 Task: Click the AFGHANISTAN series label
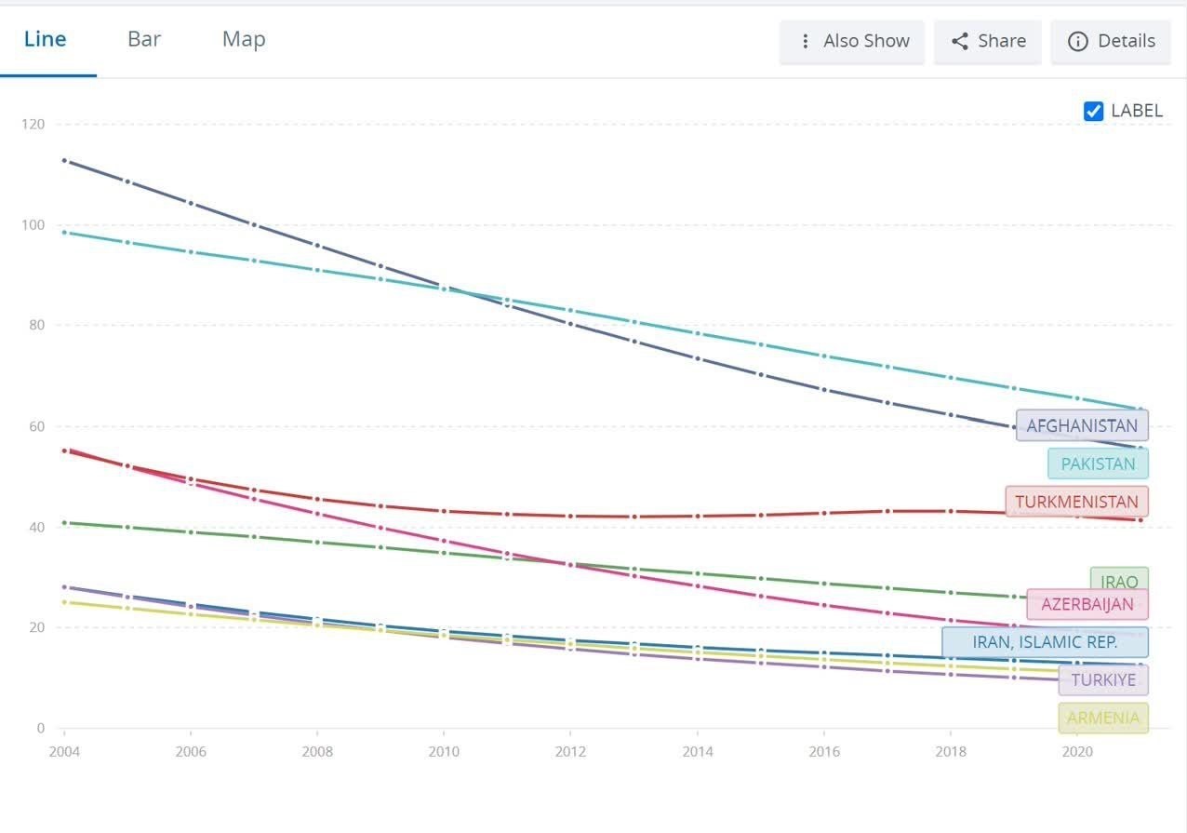point(1082,425)
